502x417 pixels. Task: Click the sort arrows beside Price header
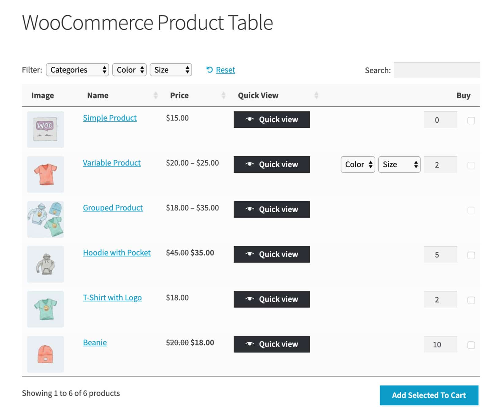(x=223, y=95)
